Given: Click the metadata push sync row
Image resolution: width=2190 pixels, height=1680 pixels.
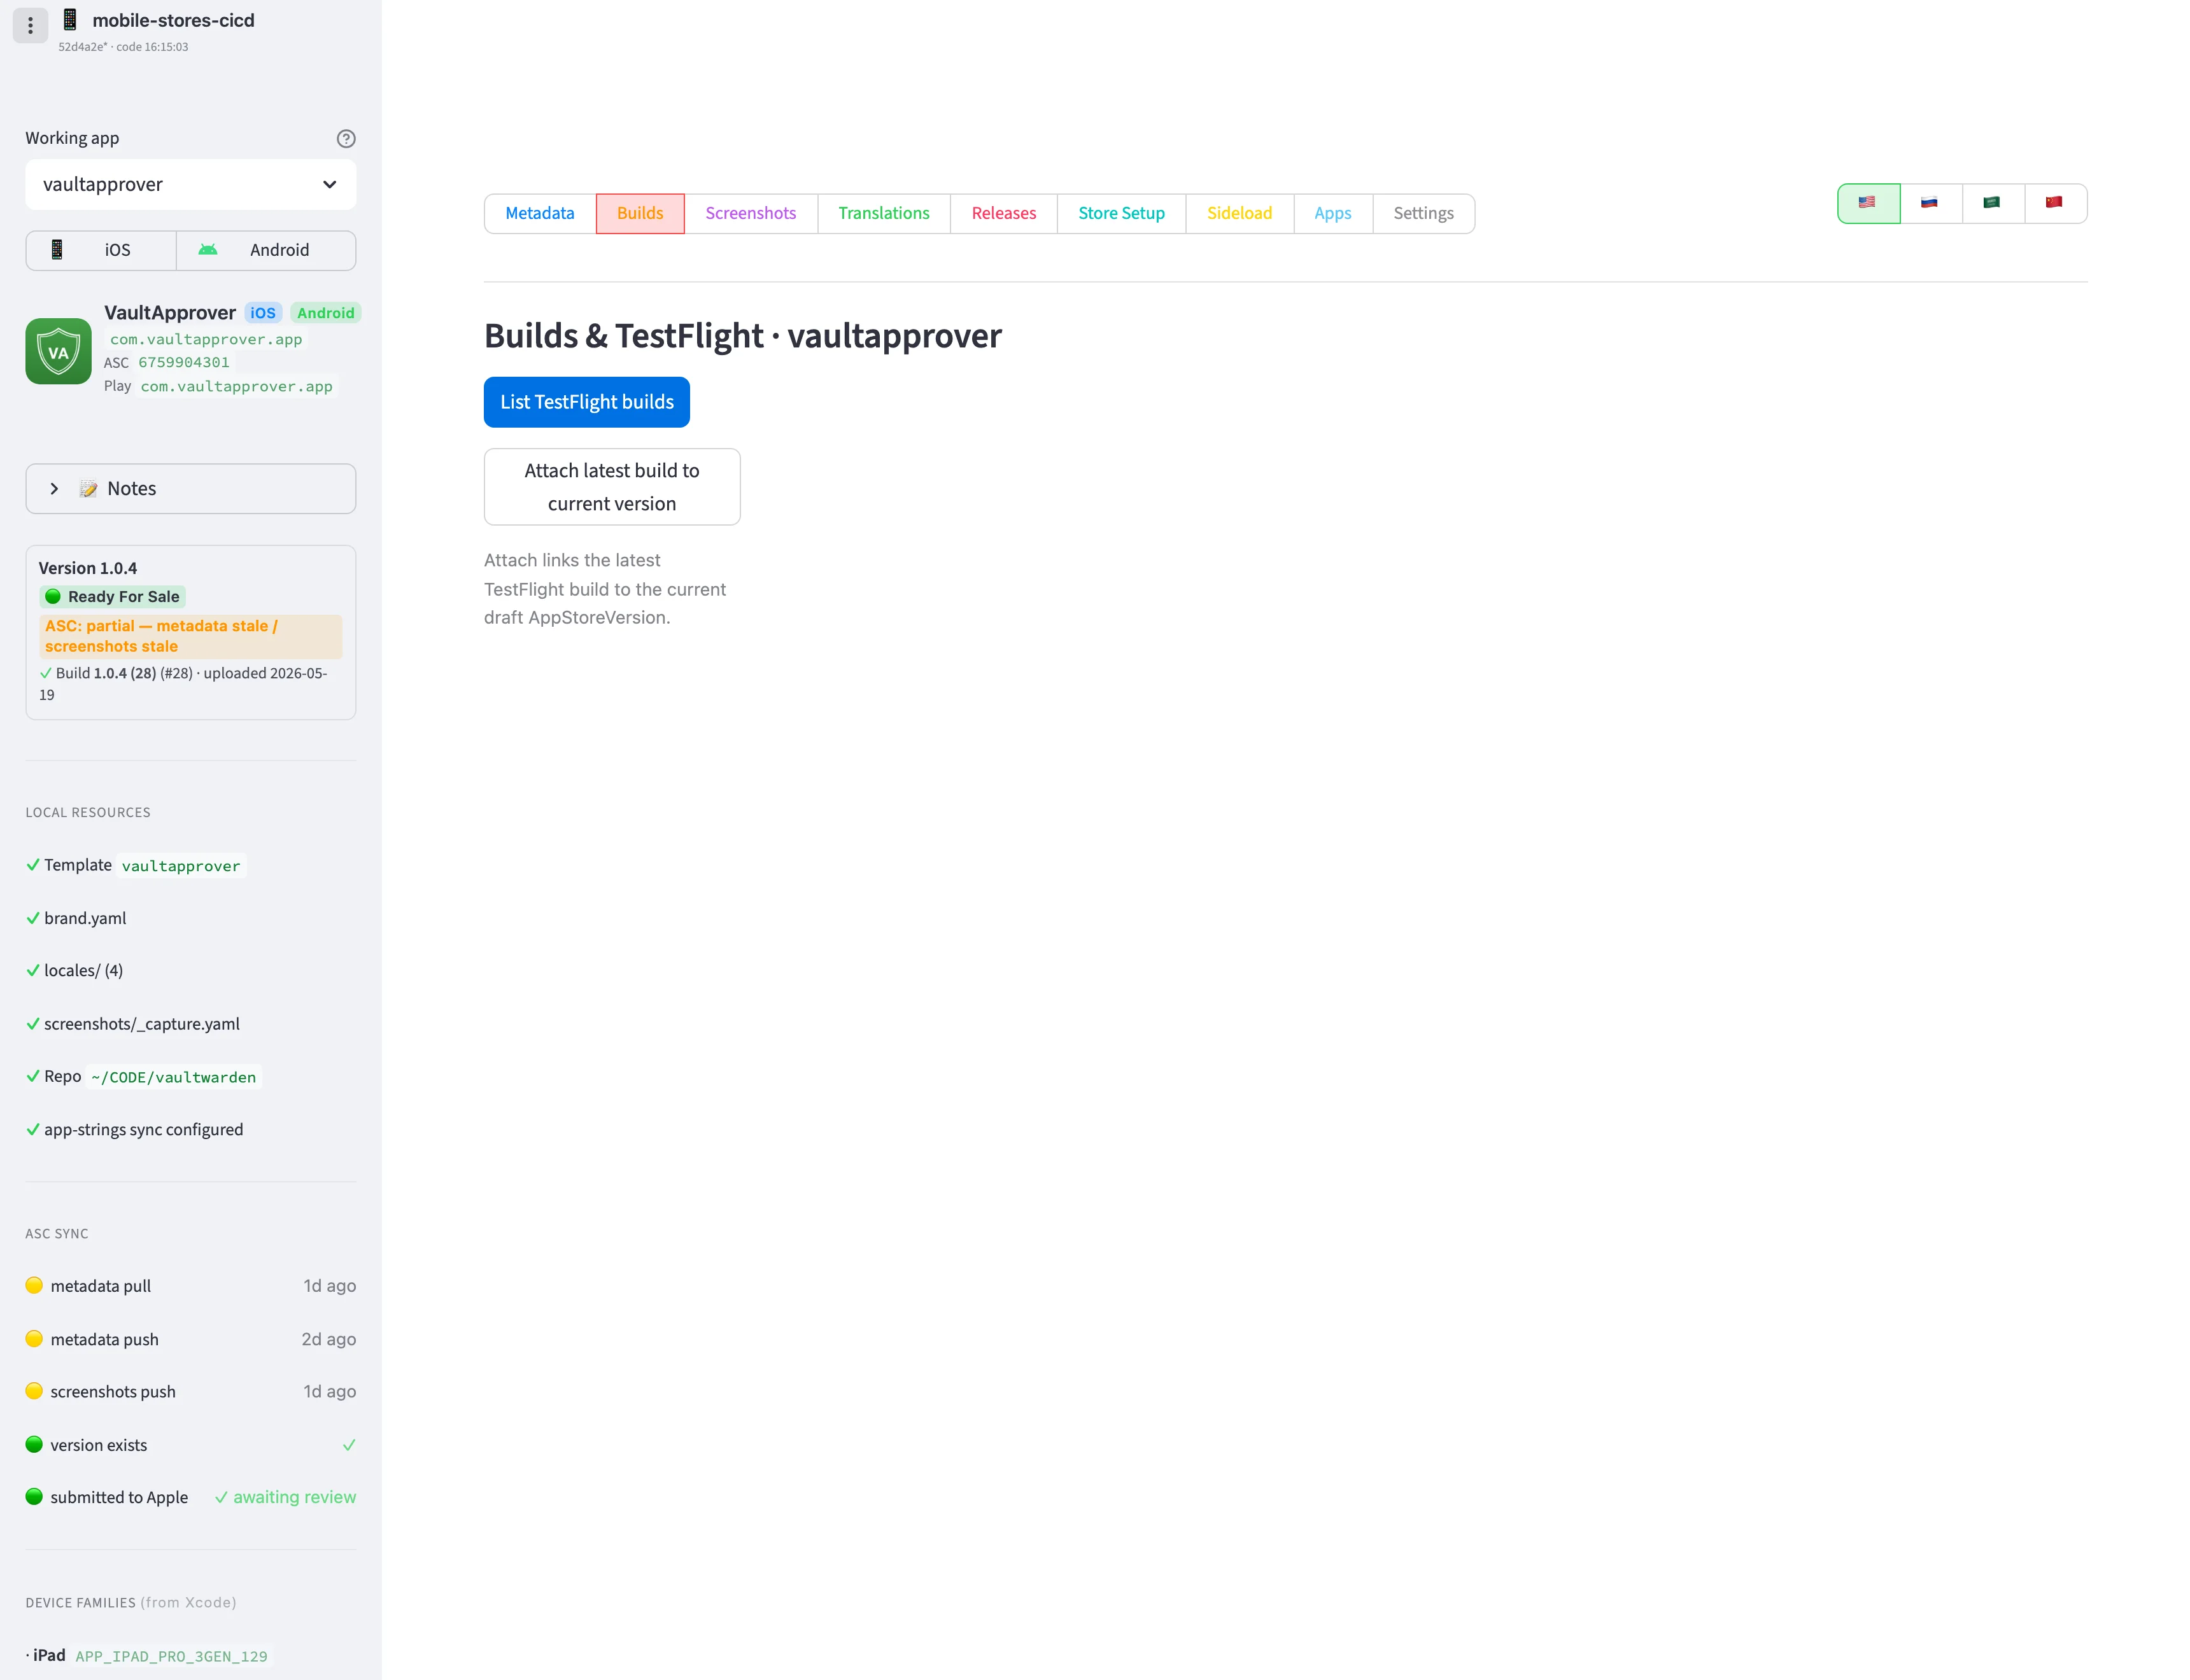Looking at the screenshot, I should tap(190, 1339).
